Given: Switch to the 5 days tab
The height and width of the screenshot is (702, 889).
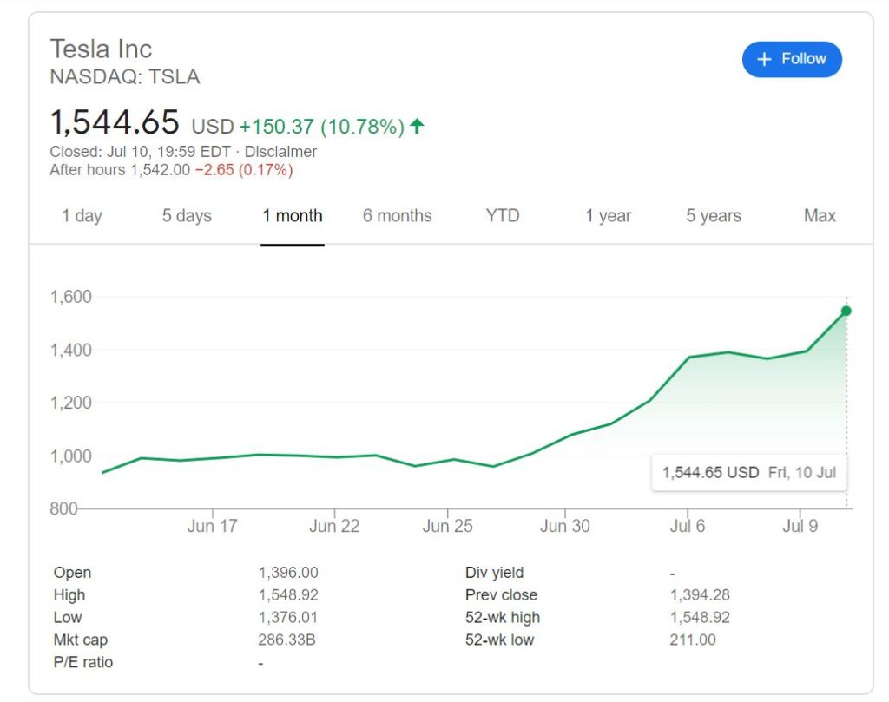Looking at the screenshot, I should [x=187, y=216].
